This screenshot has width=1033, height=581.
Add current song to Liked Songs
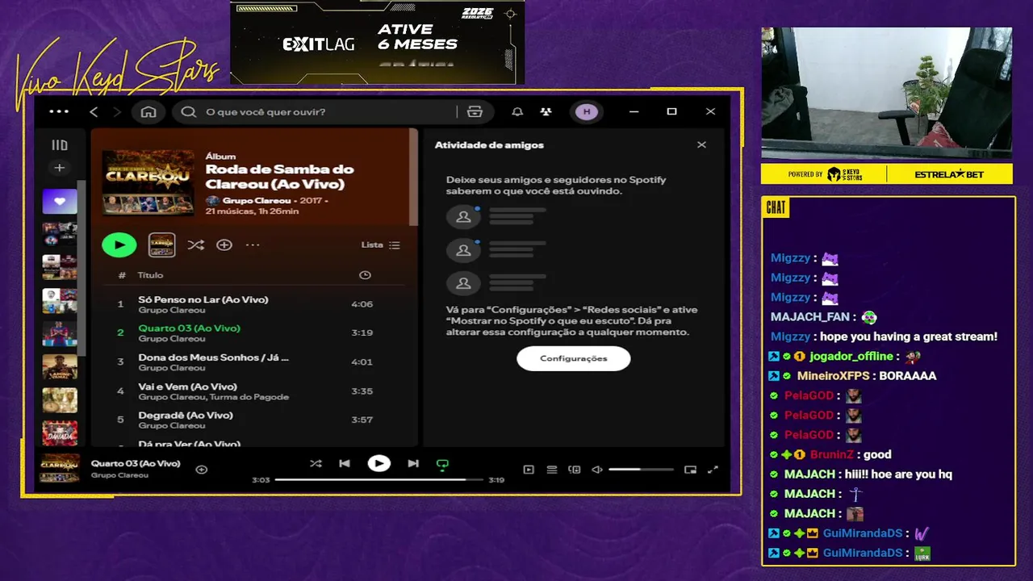[202, 470]
